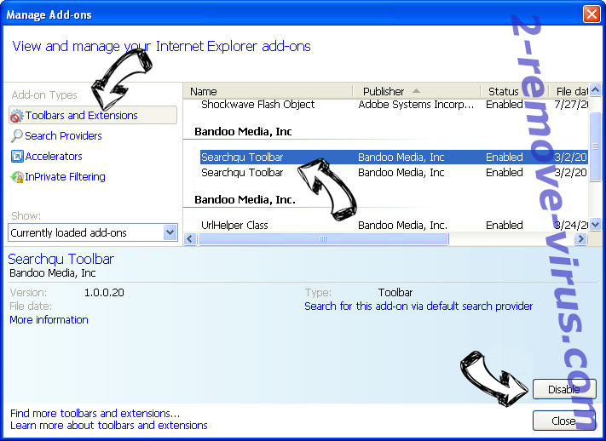Select the UrlHelper Class add-on

[395, 225]
